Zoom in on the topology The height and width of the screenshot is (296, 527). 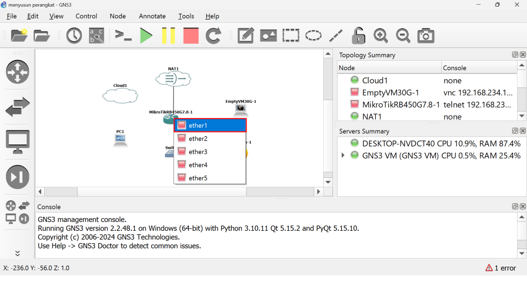[x=380, y=35]
